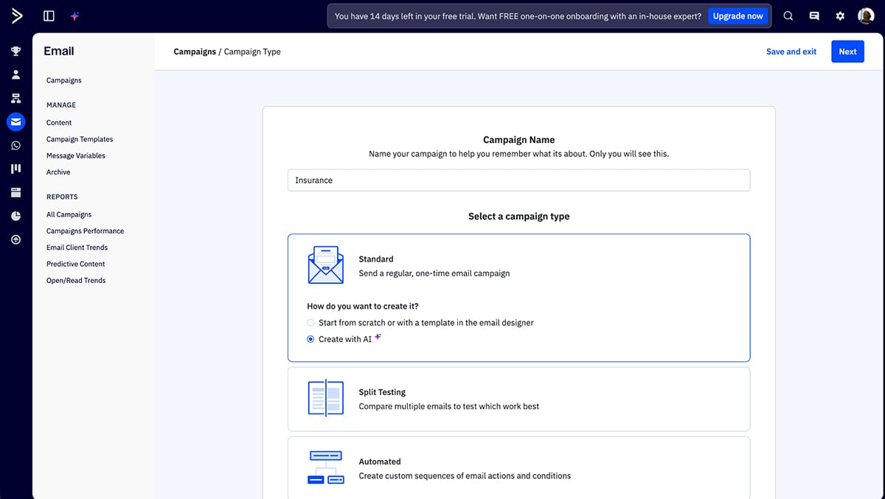
Task: Expand the ActiveCampaign logo menu
Action: pos(16,15)
